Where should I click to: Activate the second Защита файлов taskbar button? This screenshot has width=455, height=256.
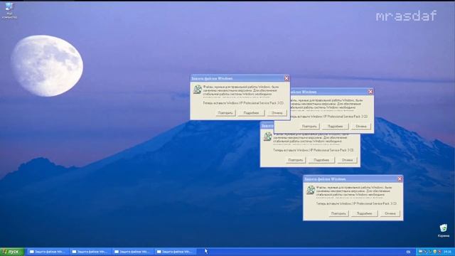90,252
